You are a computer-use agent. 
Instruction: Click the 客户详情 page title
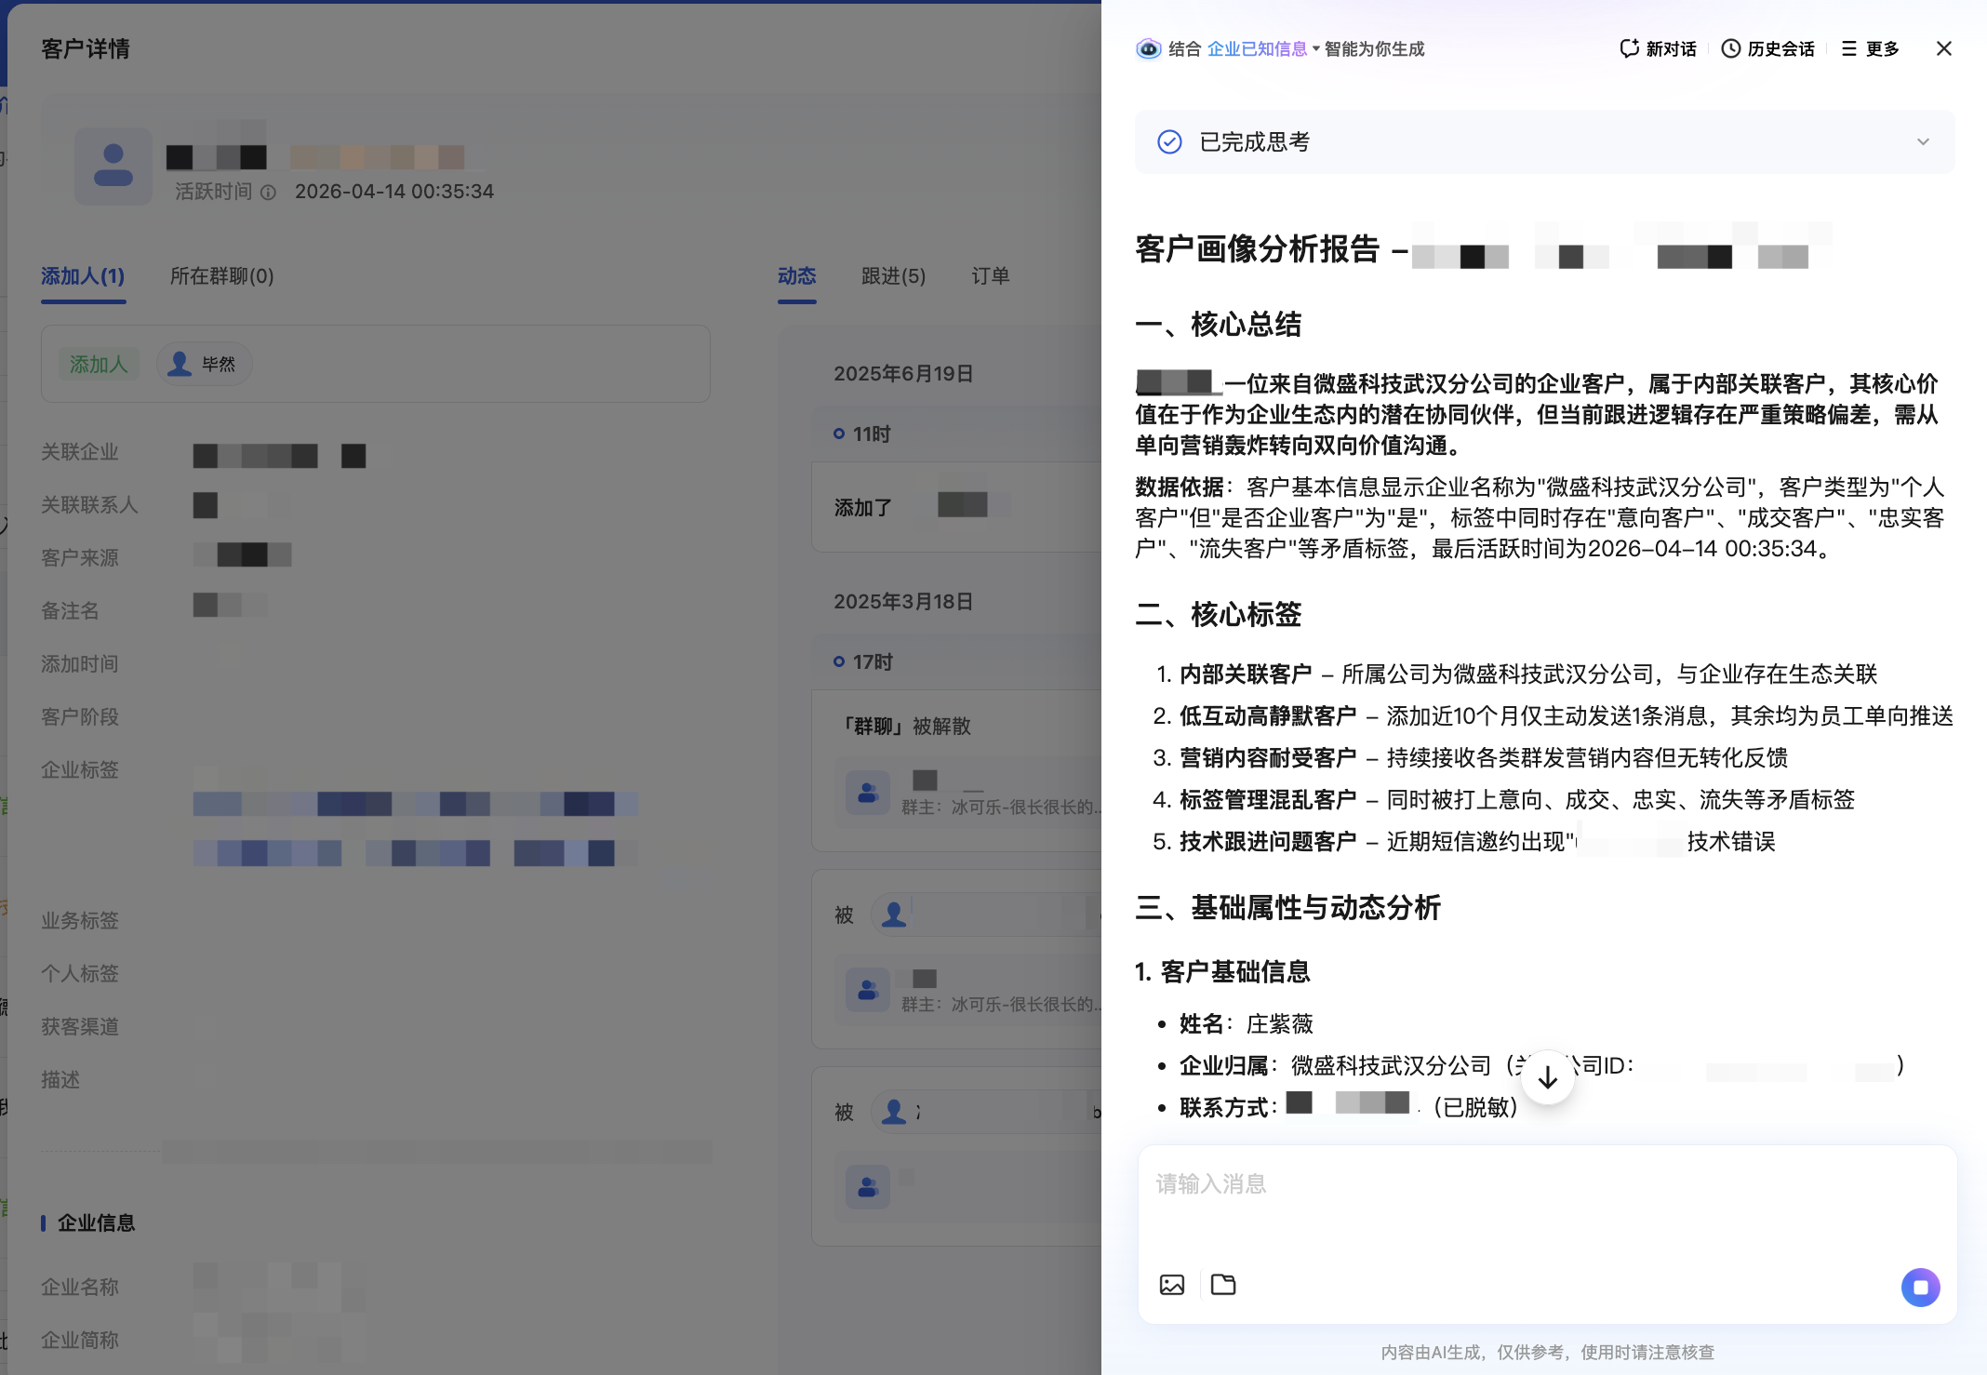click(x=86, y=48)
